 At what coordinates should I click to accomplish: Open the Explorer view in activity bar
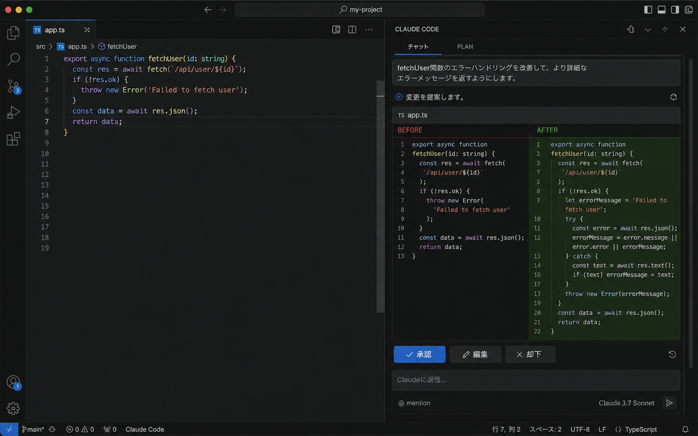click(13, 33)
